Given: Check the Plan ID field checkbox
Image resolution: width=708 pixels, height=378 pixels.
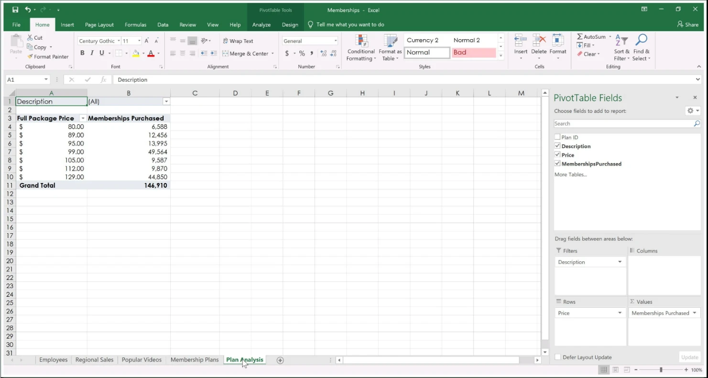Looking at the screenshot, I should coord(557,137).
